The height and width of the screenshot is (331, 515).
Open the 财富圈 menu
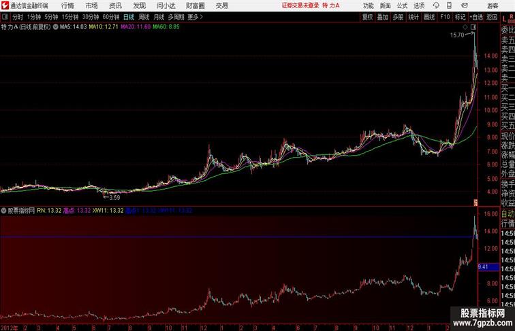pos(195,5)
